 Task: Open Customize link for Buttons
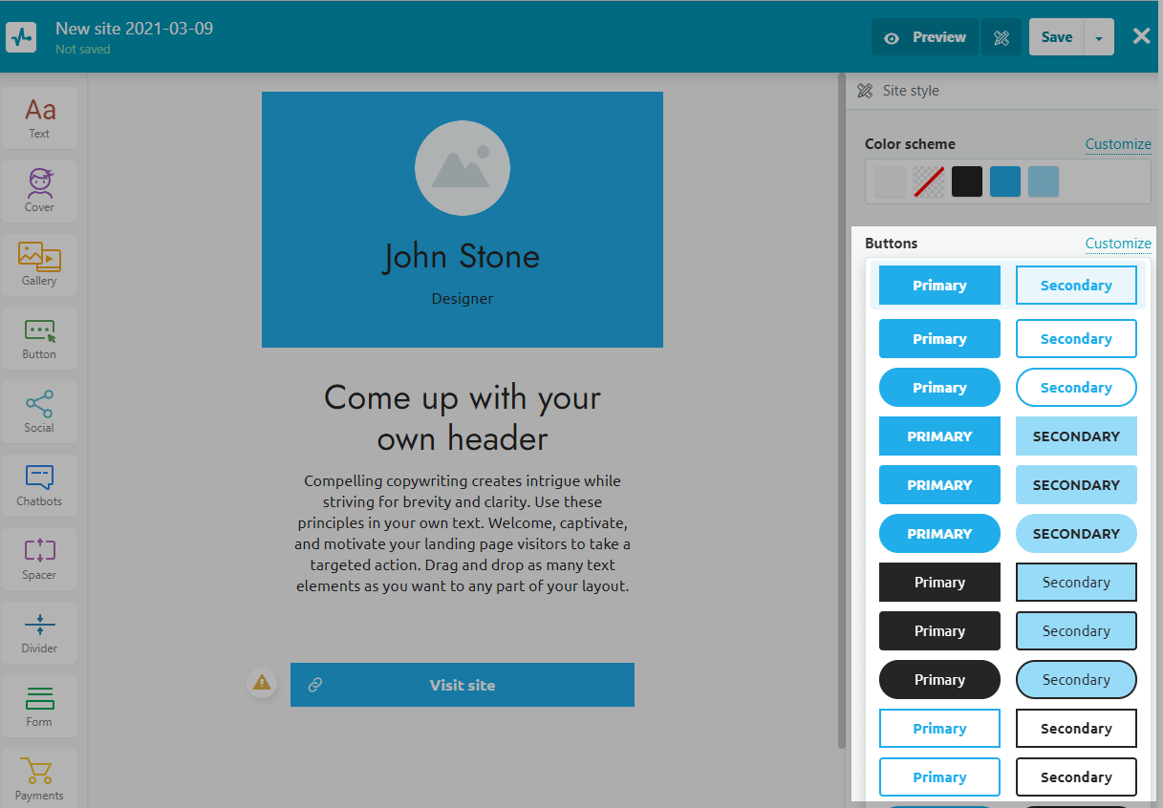coord(1117,244)
